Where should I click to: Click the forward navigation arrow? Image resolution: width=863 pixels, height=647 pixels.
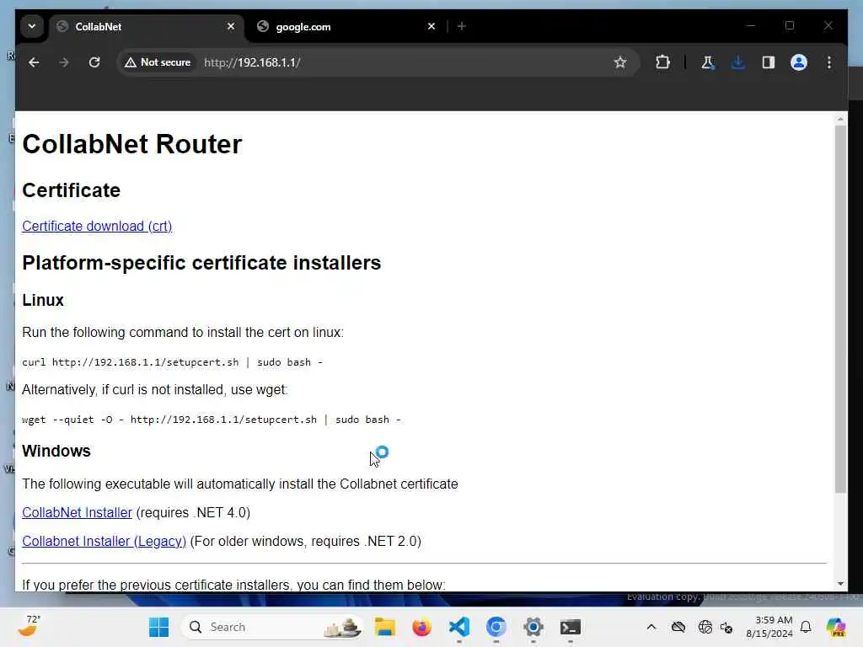(x=64, y=62)
